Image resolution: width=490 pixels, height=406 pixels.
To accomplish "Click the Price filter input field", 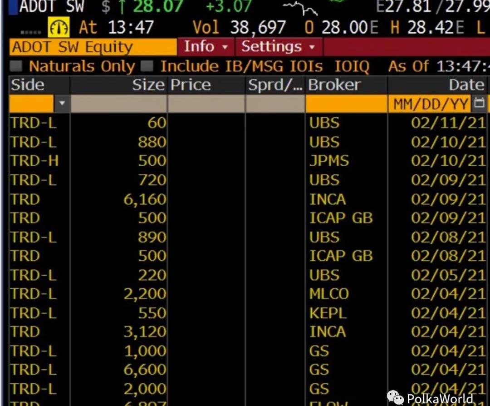I will click(206, 104).
